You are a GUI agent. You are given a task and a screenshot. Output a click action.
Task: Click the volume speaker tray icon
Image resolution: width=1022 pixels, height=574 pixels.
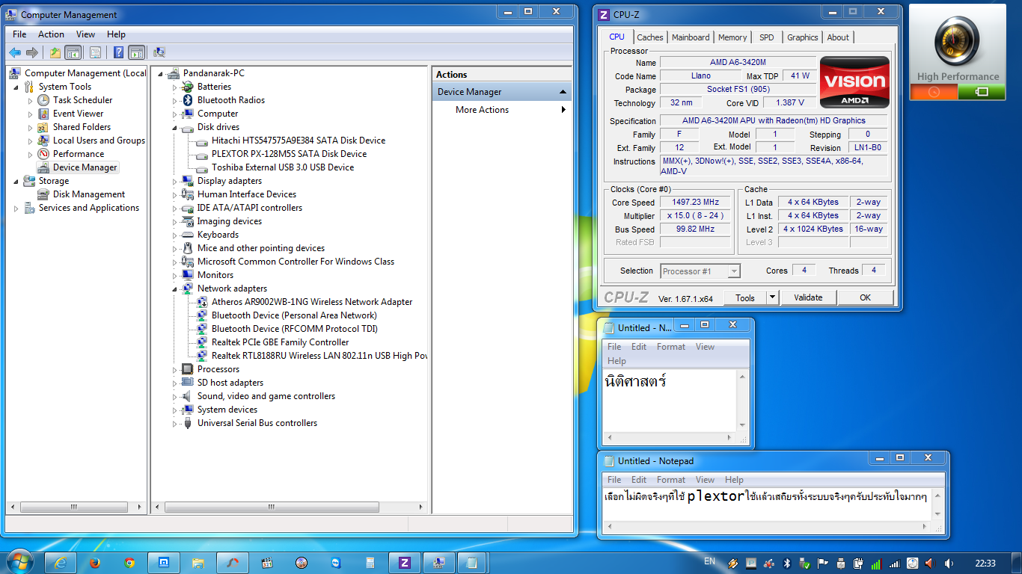pyautogui.click(x=949, y=563)
